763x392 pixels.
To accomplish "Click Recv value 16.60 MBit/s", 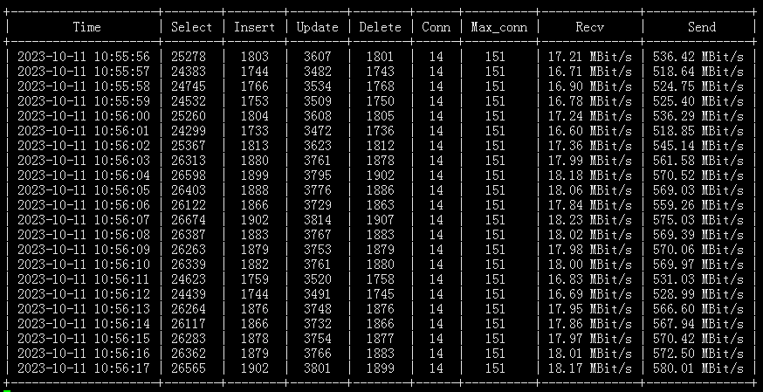I will coord(590,131).
